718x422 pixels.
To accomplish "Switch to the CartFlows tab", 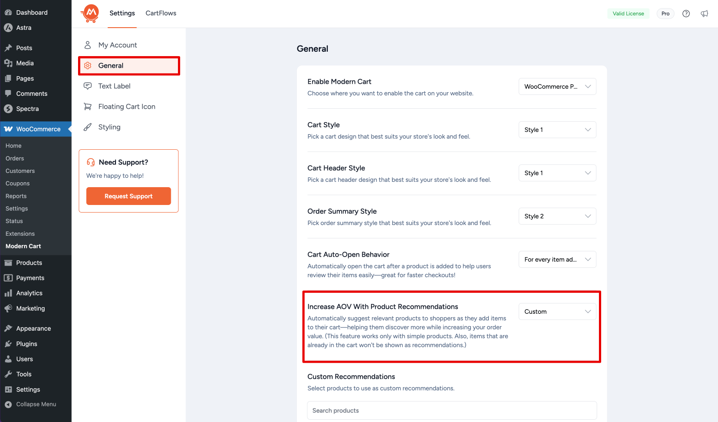I will (x=161, y=13).
